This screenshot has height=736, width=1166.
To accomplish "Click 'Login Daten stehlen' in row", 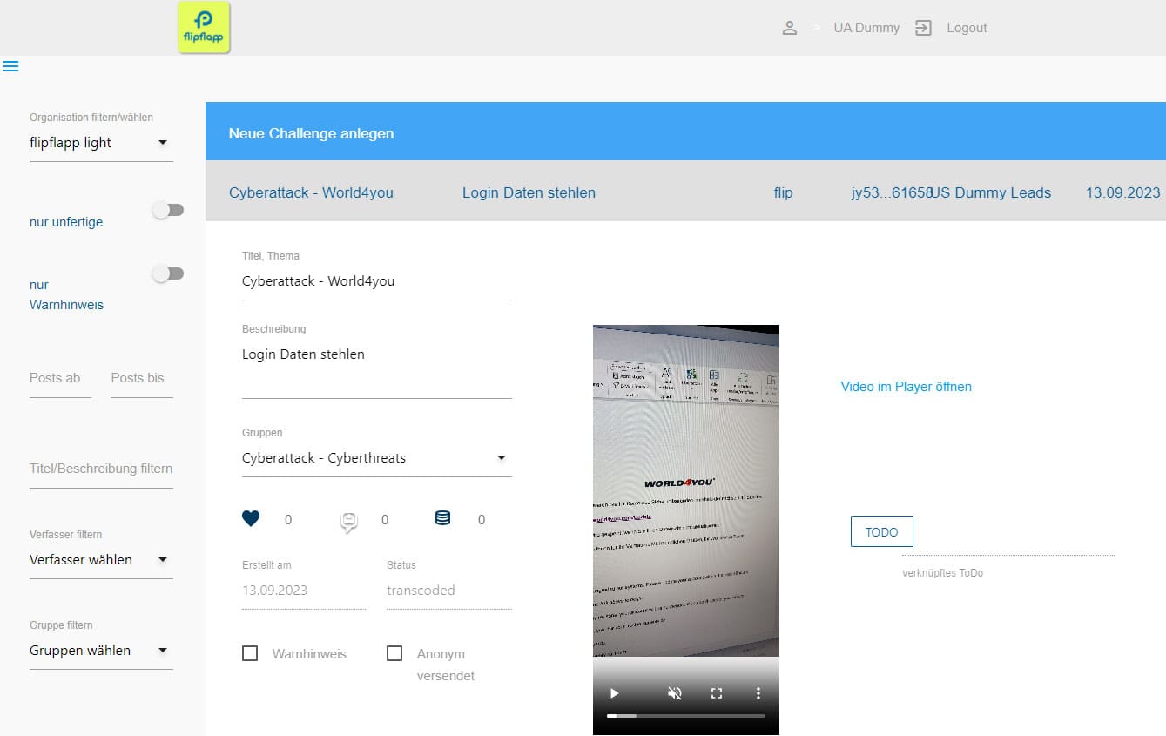I will point(529,192).
